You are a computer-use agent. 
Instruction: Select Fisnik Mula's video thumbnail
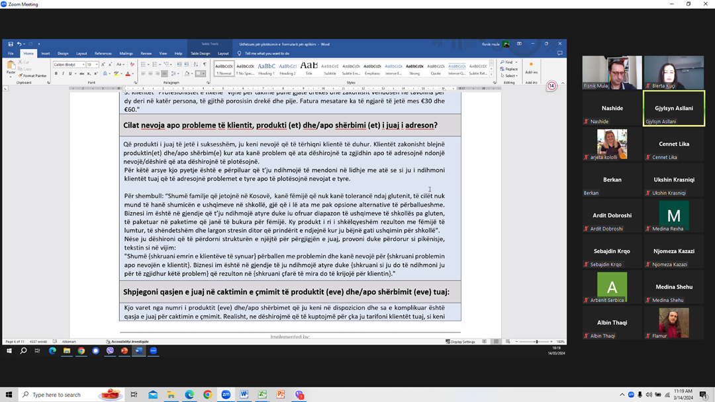[x=612, y=73]
